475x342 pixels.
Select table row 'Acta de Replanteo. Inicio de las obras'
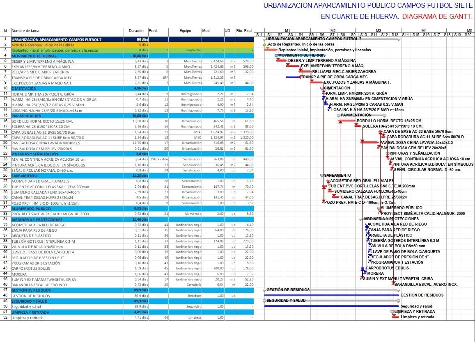click(127, 45)
